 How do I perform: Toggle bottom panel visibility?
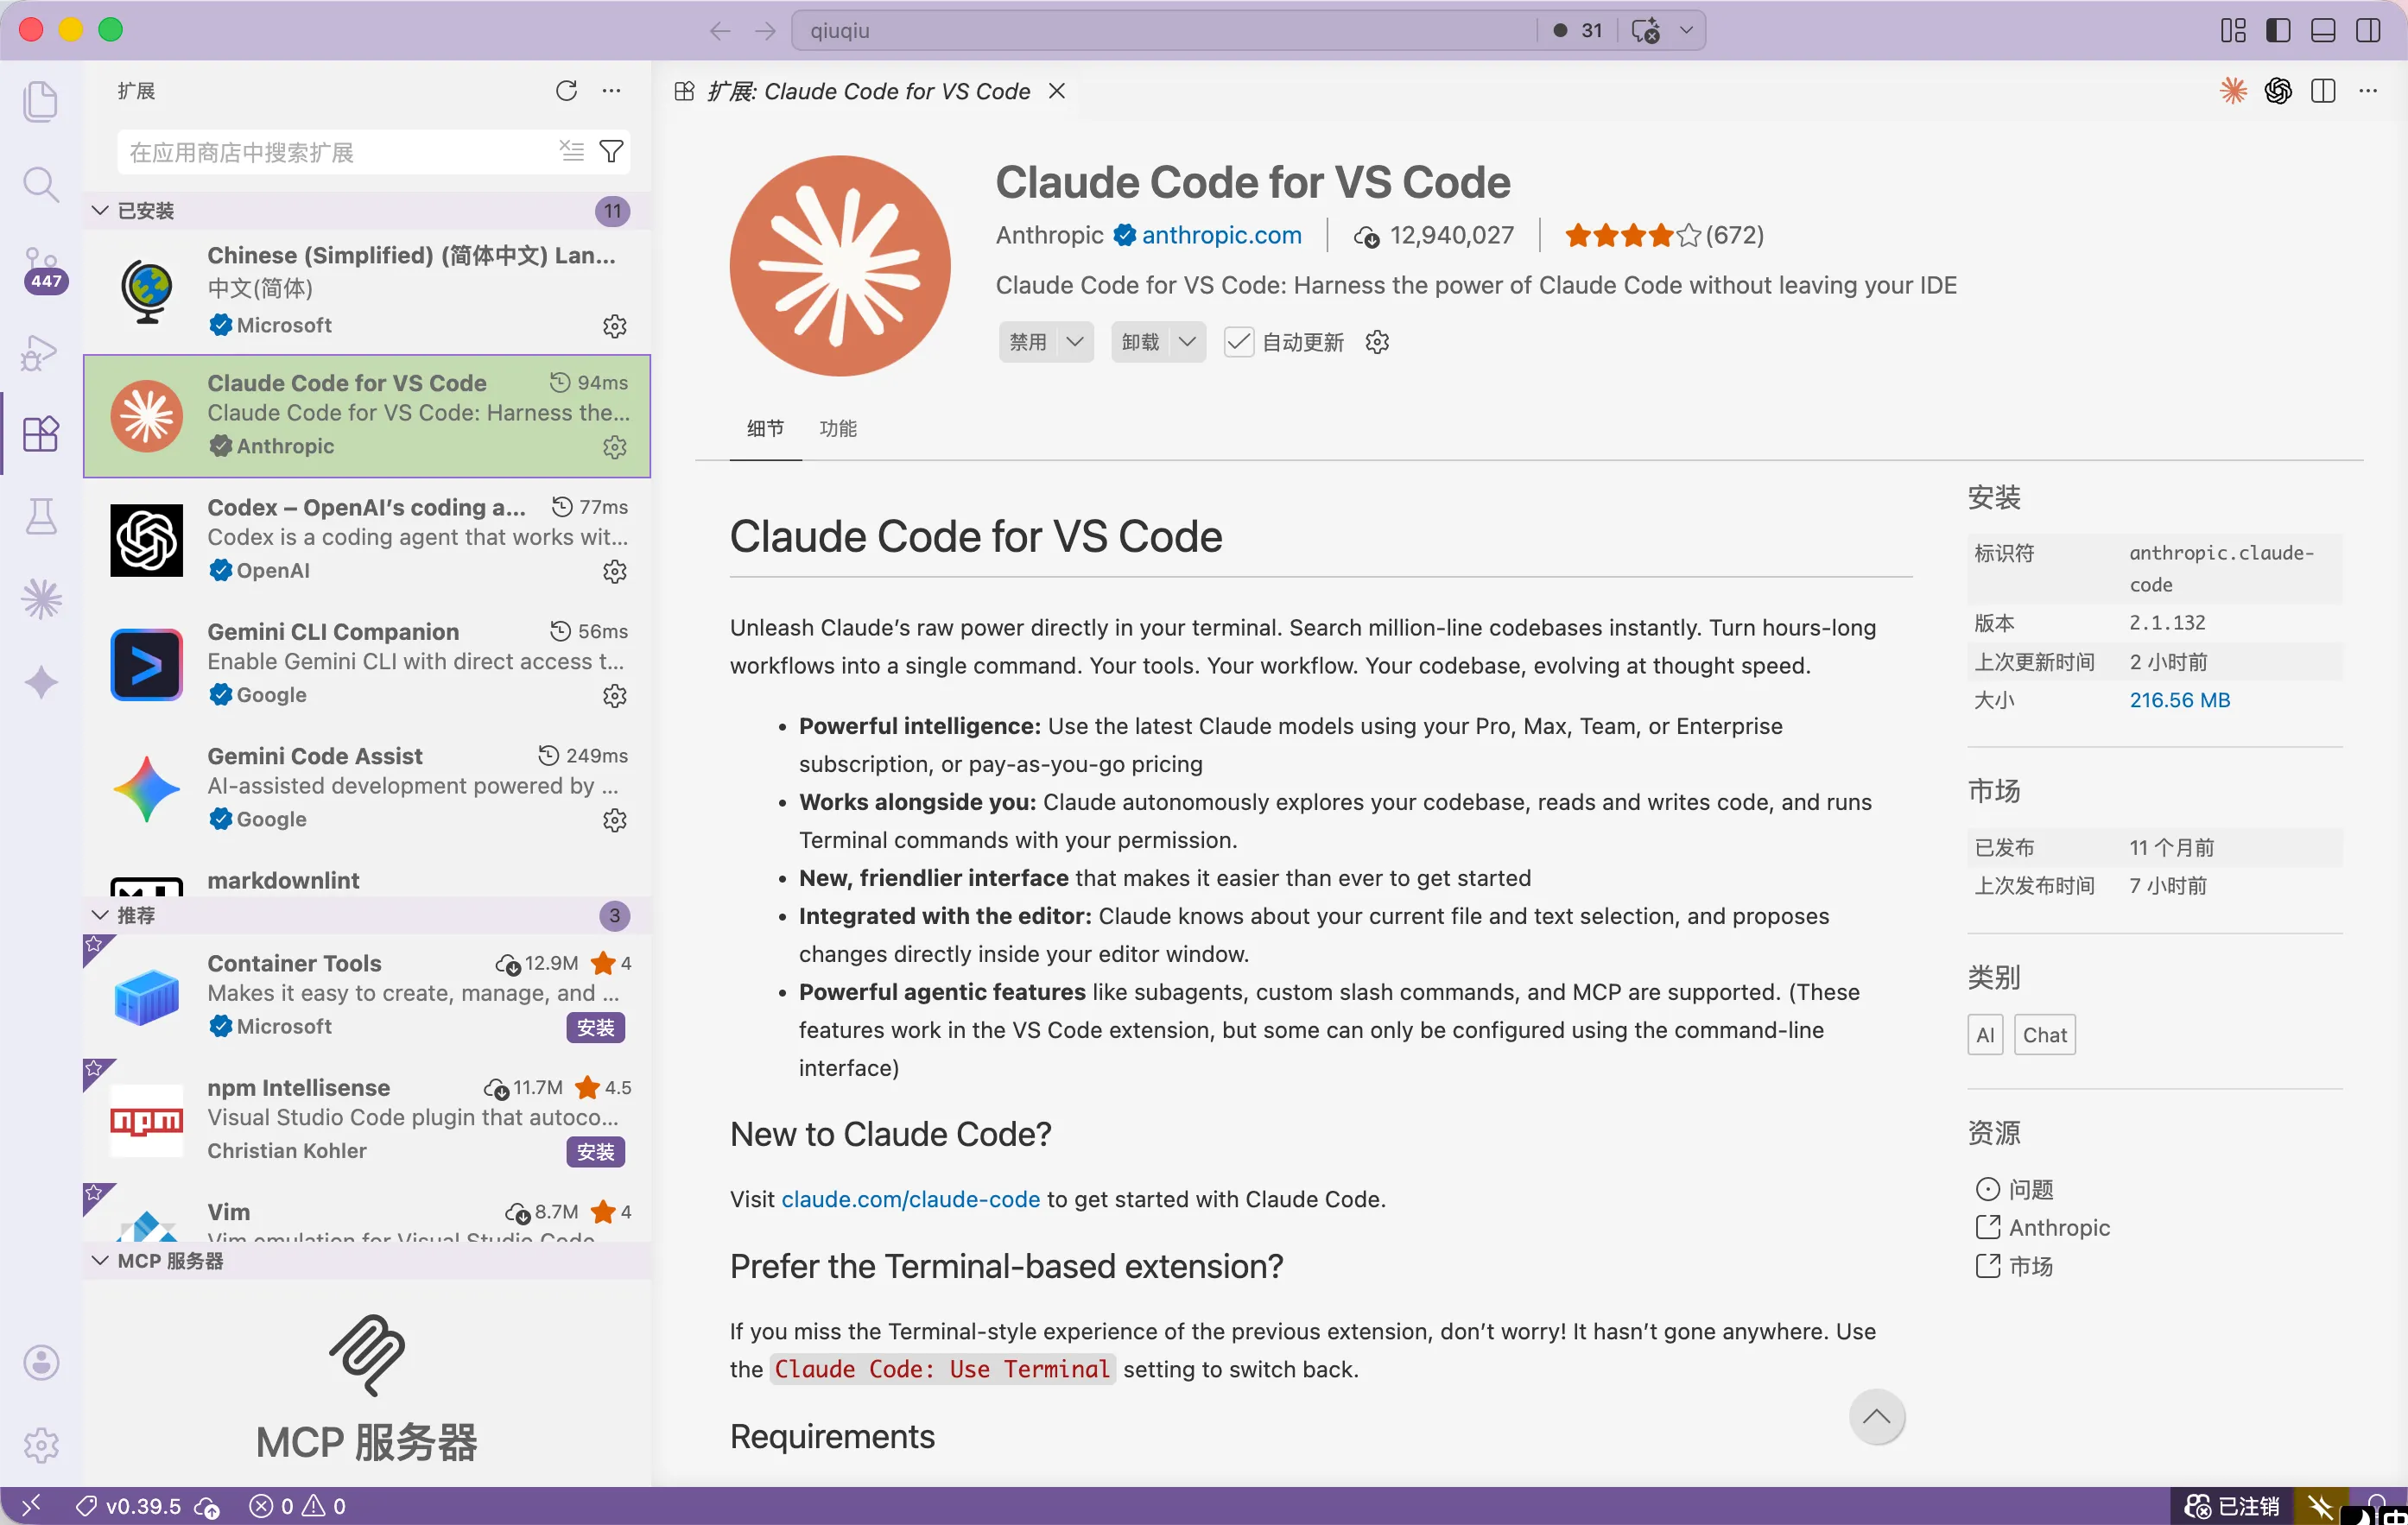point(2323,30)
